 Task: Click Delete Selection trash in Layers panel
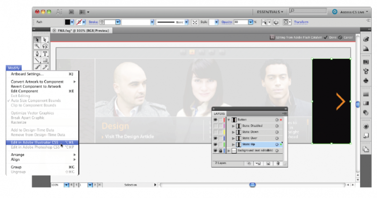pyautogui.click(x=278, y=163)
